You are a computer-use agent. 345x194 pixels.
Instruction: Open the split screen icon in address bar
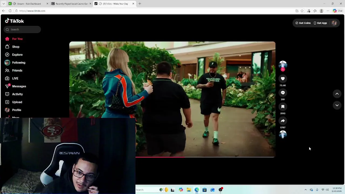(297, 11)
